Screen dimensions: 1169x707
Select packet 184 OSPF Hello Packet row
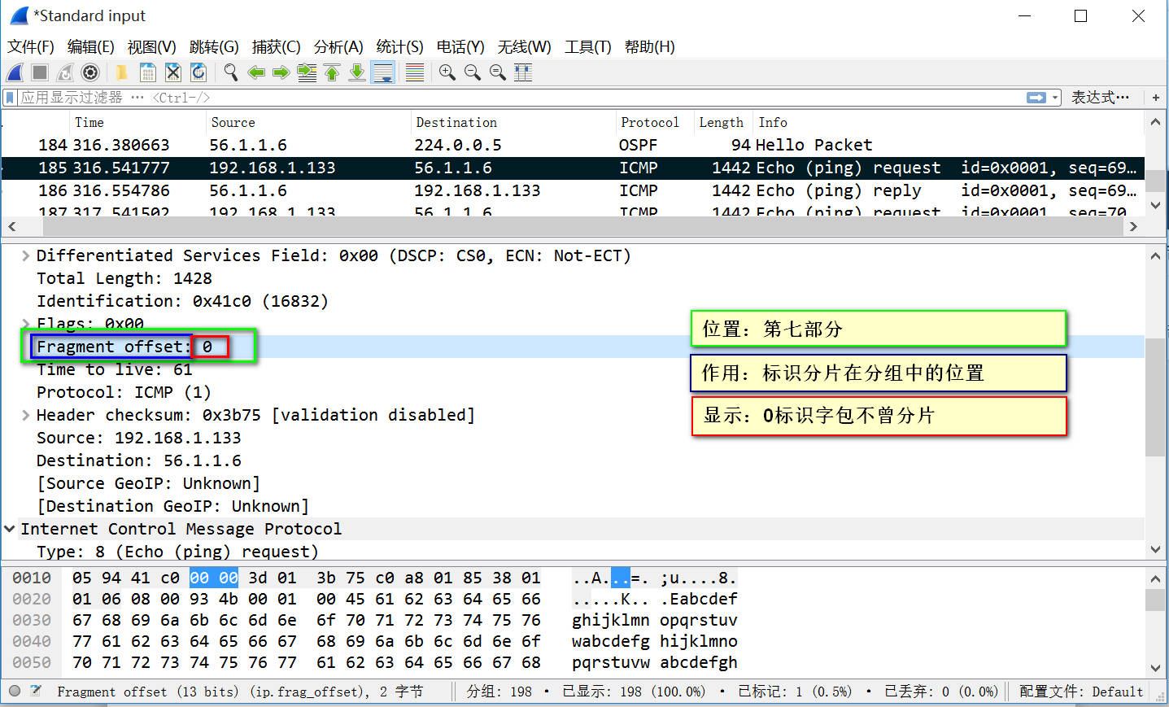click(573, 145)
